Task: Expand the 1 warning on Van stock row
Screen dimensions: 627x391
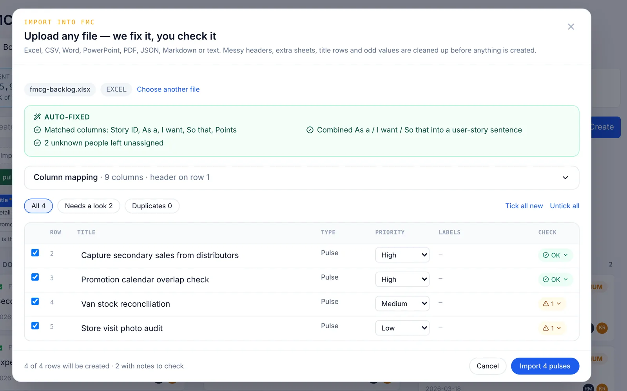Action: coord(552,304)
